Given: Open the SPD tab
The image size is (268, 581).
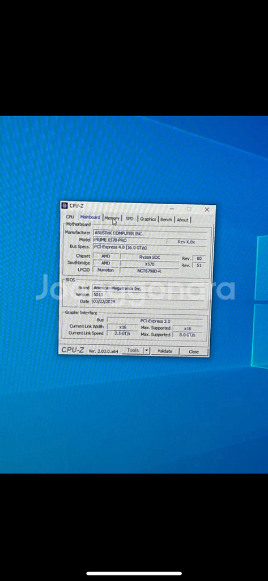Looking at the screenshot, I should 129,218.
